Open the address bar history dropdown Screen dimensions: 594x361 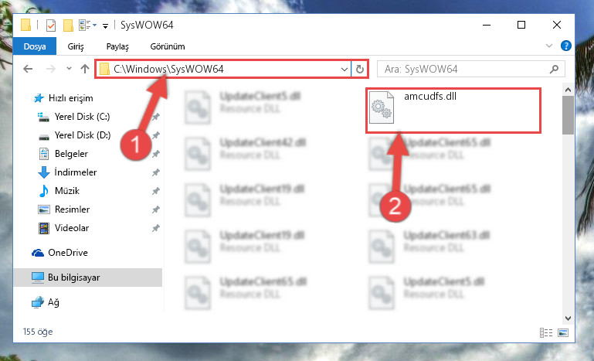tap(344, 69)
